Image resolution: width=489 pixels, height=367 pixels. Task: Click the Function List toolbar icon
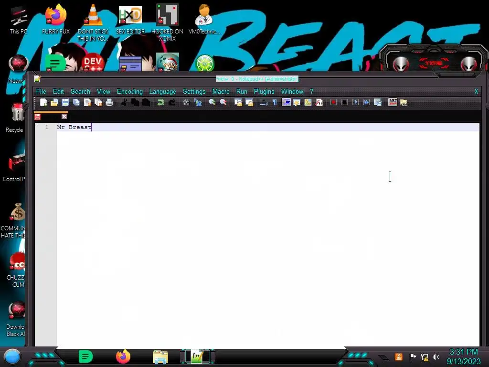(319, 102)
